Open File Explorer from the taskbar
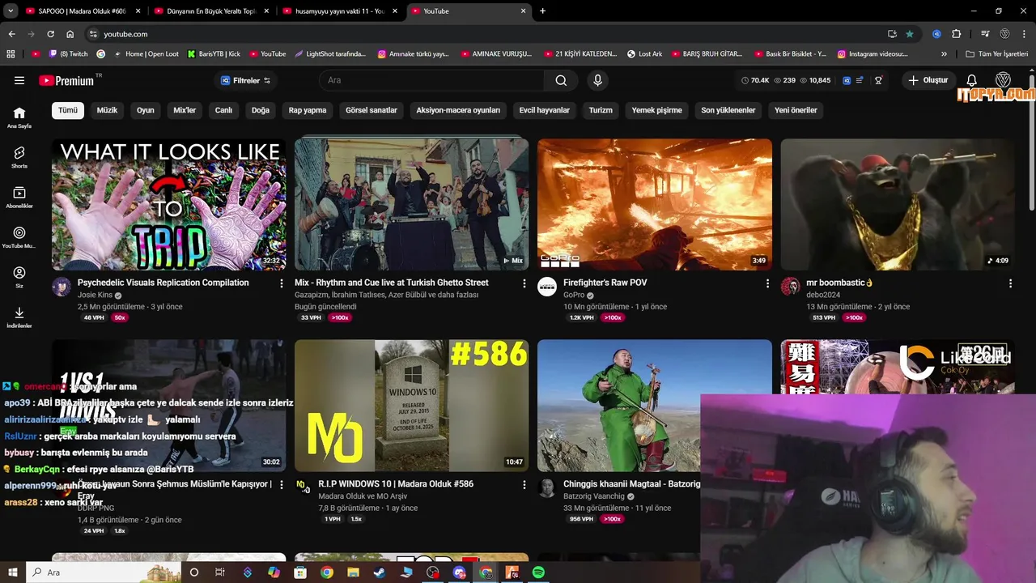The image size is (1036, 583). coord(353,572)
